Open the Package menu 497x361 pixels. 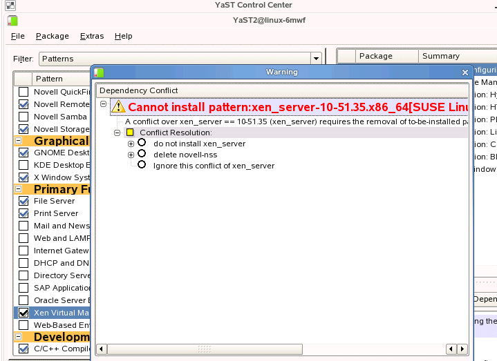coord(53,36)
